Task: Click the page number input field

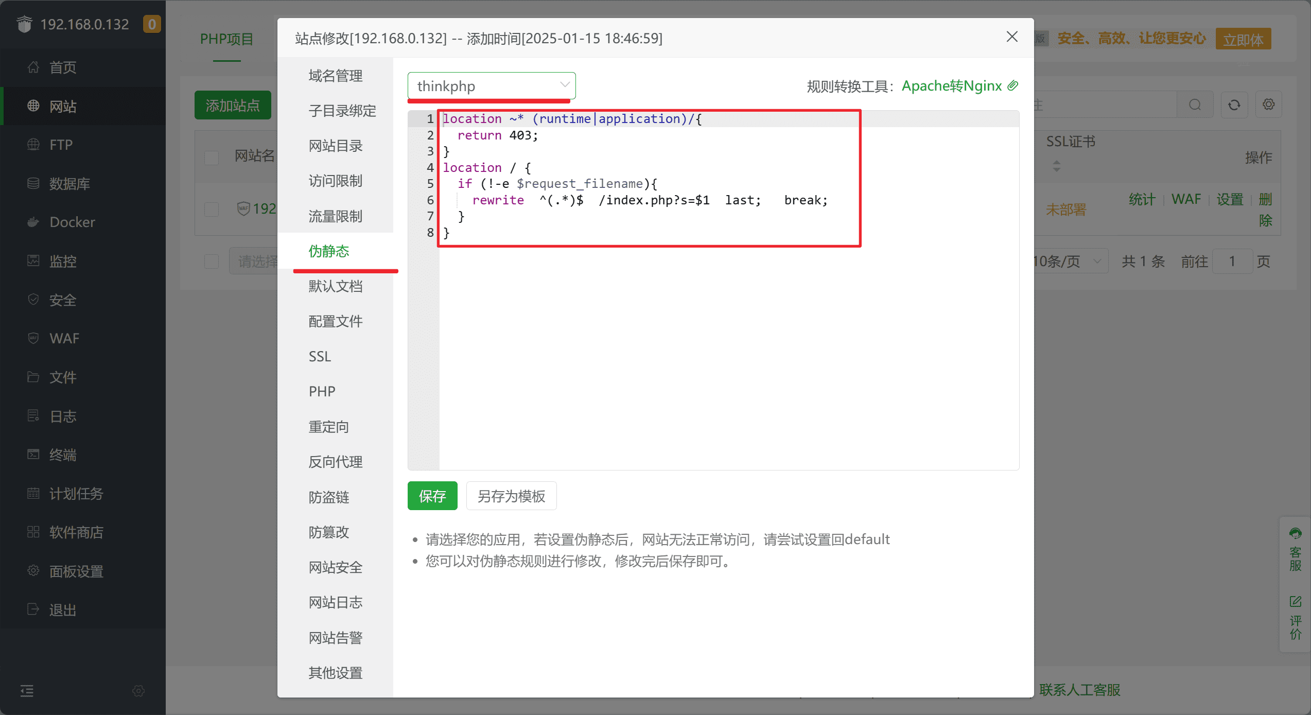Action: click(1232, 261)
